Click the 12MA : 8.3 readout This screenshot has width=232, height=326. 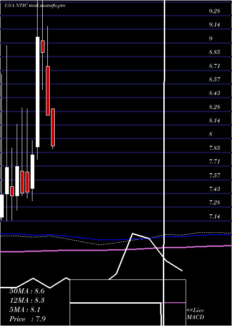27,300
